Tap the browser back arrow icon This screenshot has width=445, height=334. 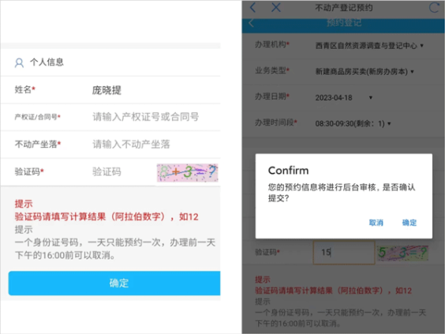click(252, 7)
